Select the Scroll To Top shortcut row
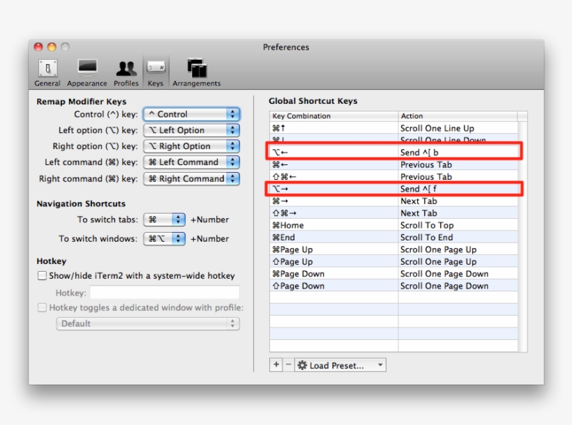Viewport: 572px width, 425px height. coord(393,225)
